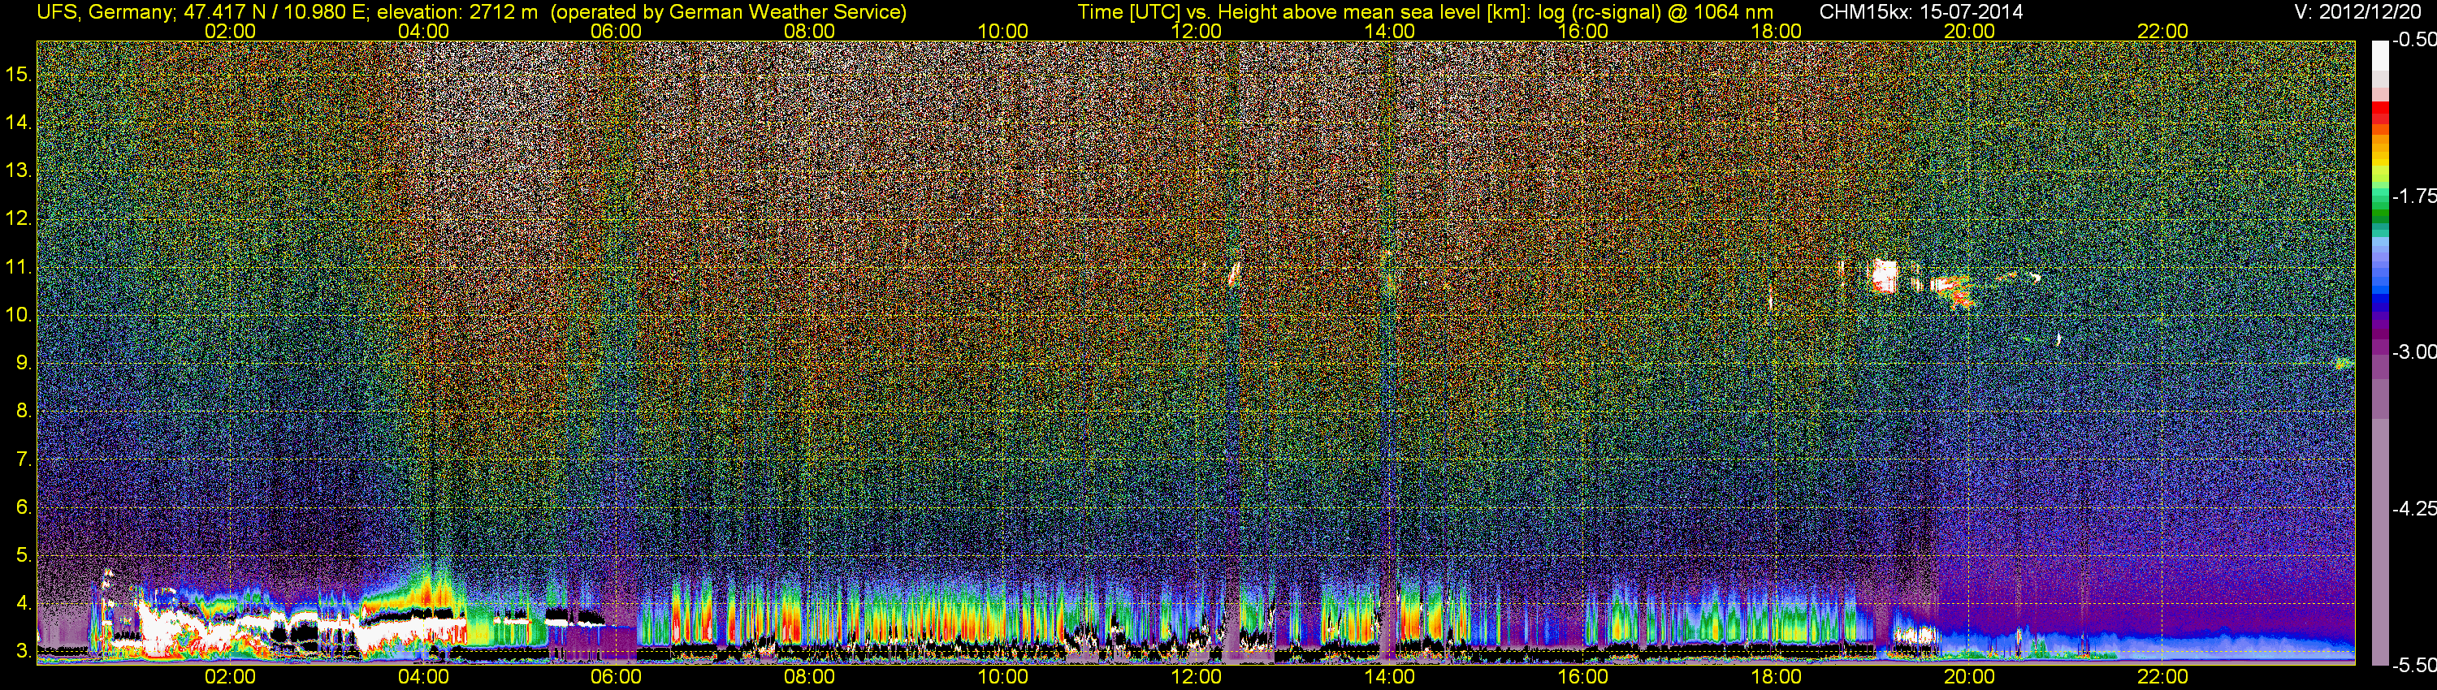The image size is (2437, 690).
Task: Select "18:00" on the bottom time axis
Action: 1776,677
